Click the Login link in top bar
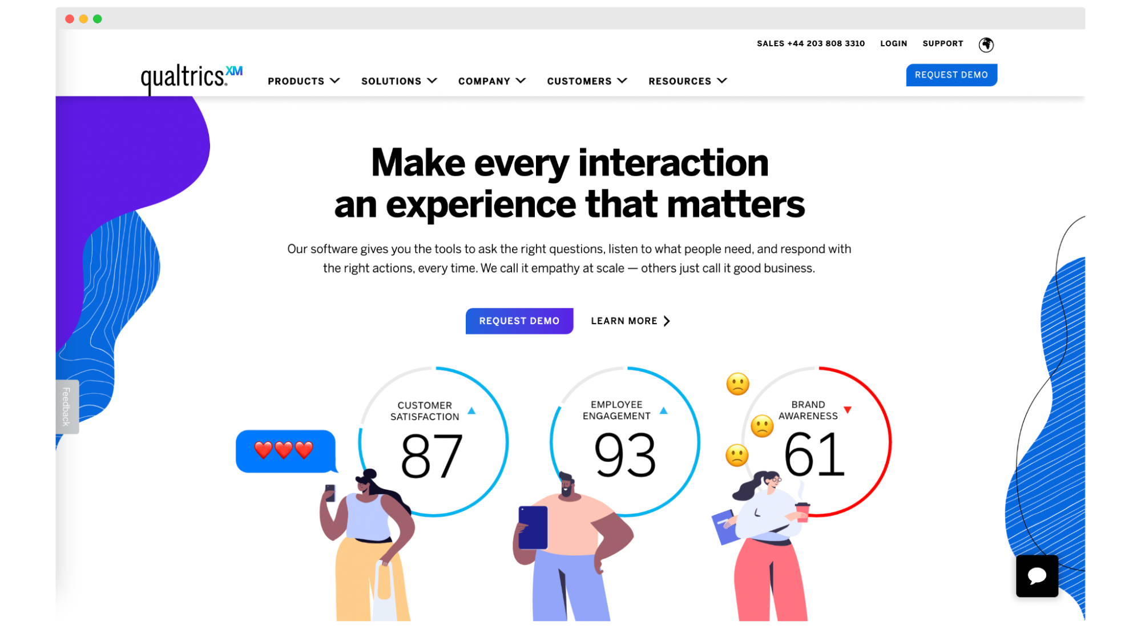 (x=893, y=43)
